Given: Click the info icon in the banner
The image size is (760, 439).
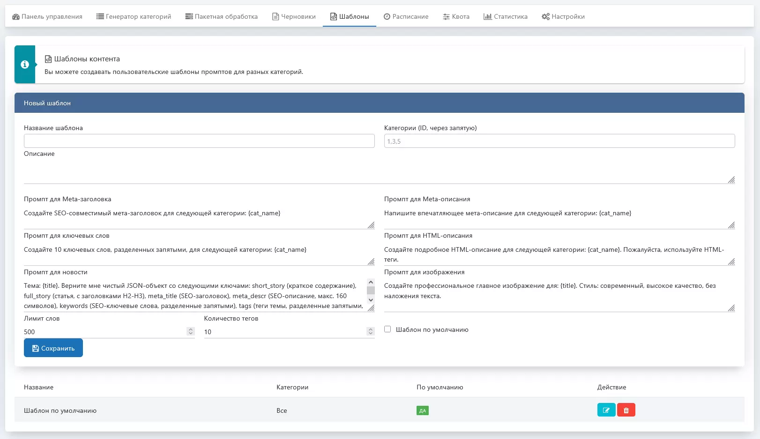Looking at the screenshot, I should point(25,65).
